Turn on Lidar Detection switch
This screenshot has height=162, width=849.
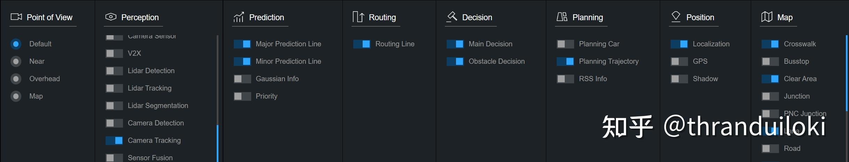pyautogui.click(x=114, y=71)
